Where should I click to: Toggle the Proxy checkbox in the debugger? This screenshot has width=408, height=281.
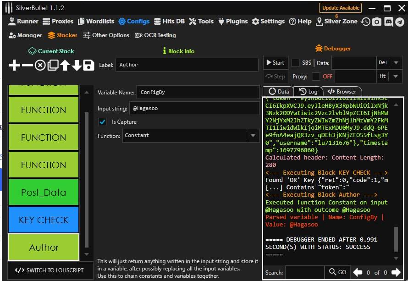[316, 77]
